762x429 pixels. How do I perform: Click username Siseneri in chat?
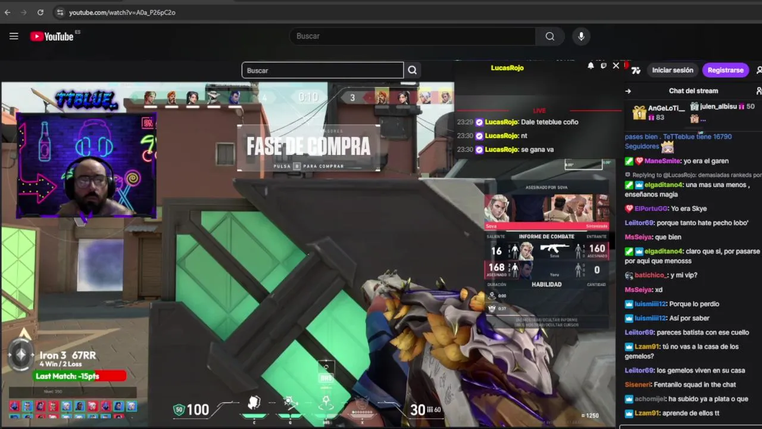638,385
